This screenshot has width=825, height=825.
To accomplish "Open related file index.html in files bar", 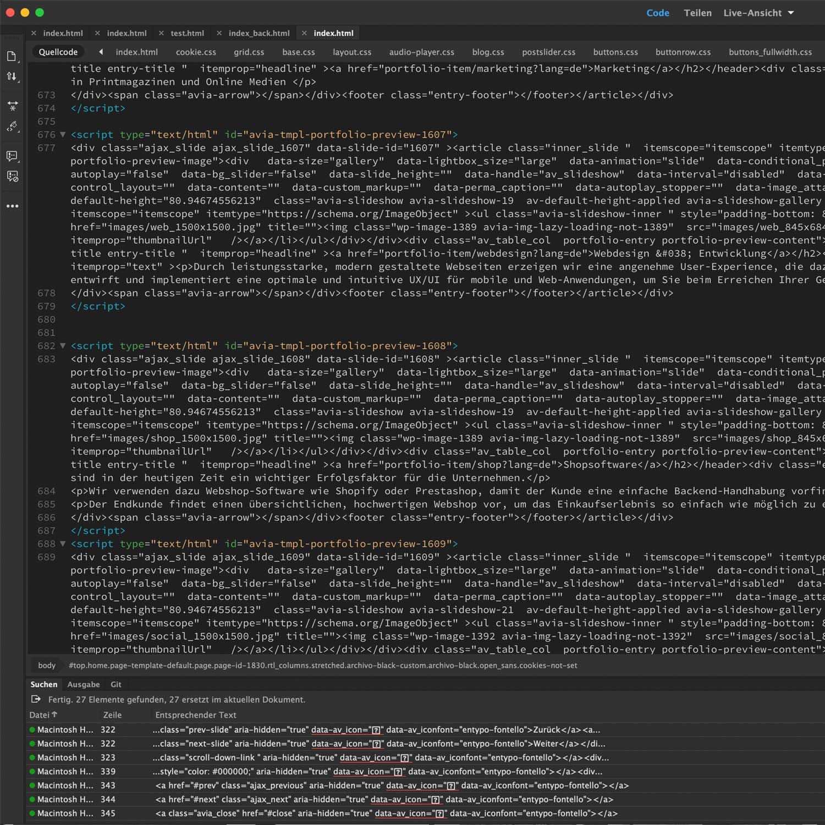I will 136,52.
